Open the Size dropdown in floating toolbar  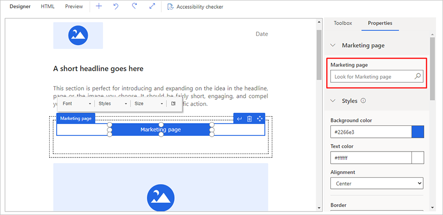click(x=148, y=104)
